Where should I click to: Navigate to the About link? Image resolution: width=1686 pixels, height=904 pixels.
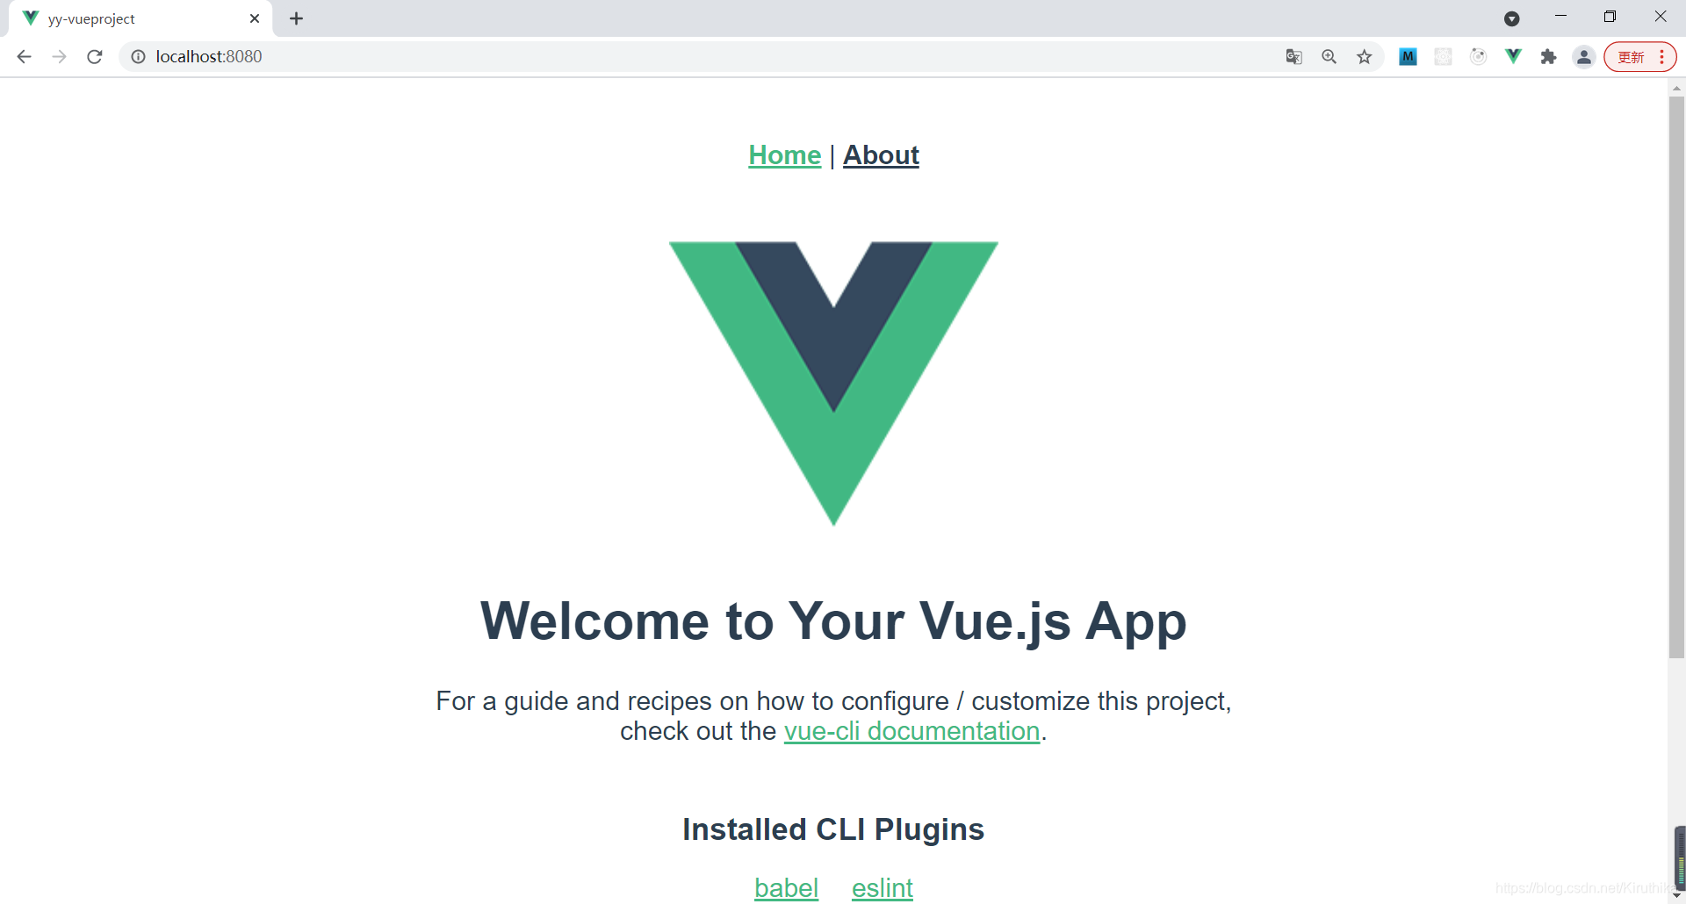(881, 155)
